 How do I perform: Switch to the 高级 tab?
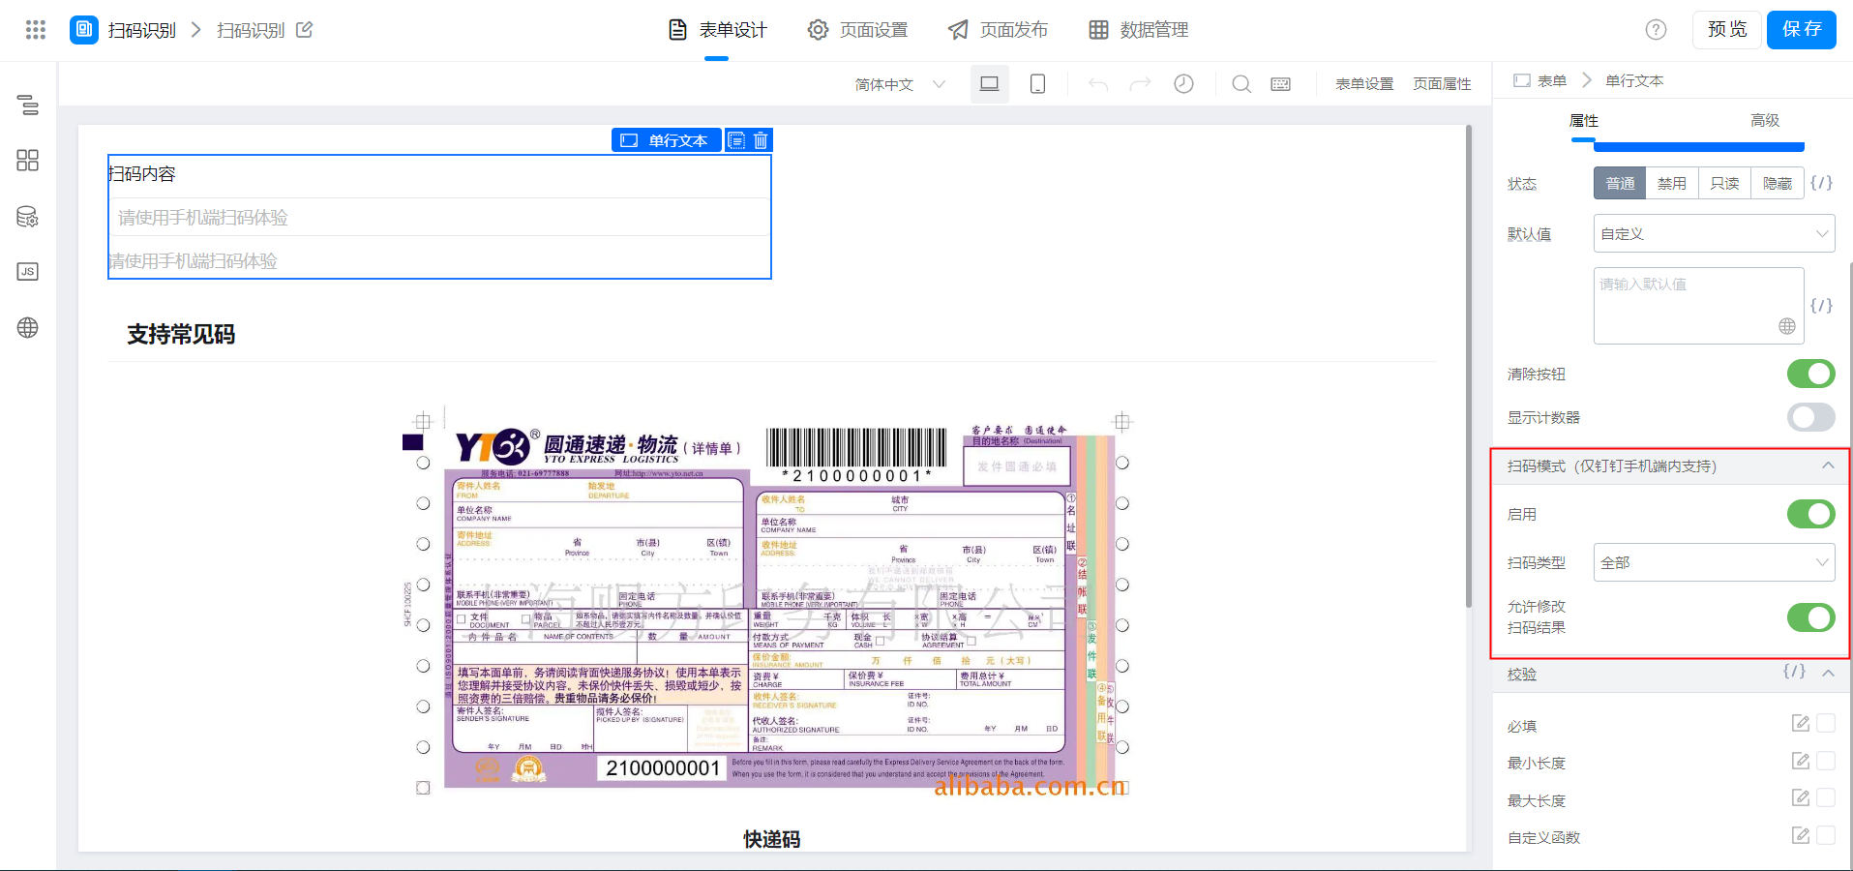[1765, 121]
